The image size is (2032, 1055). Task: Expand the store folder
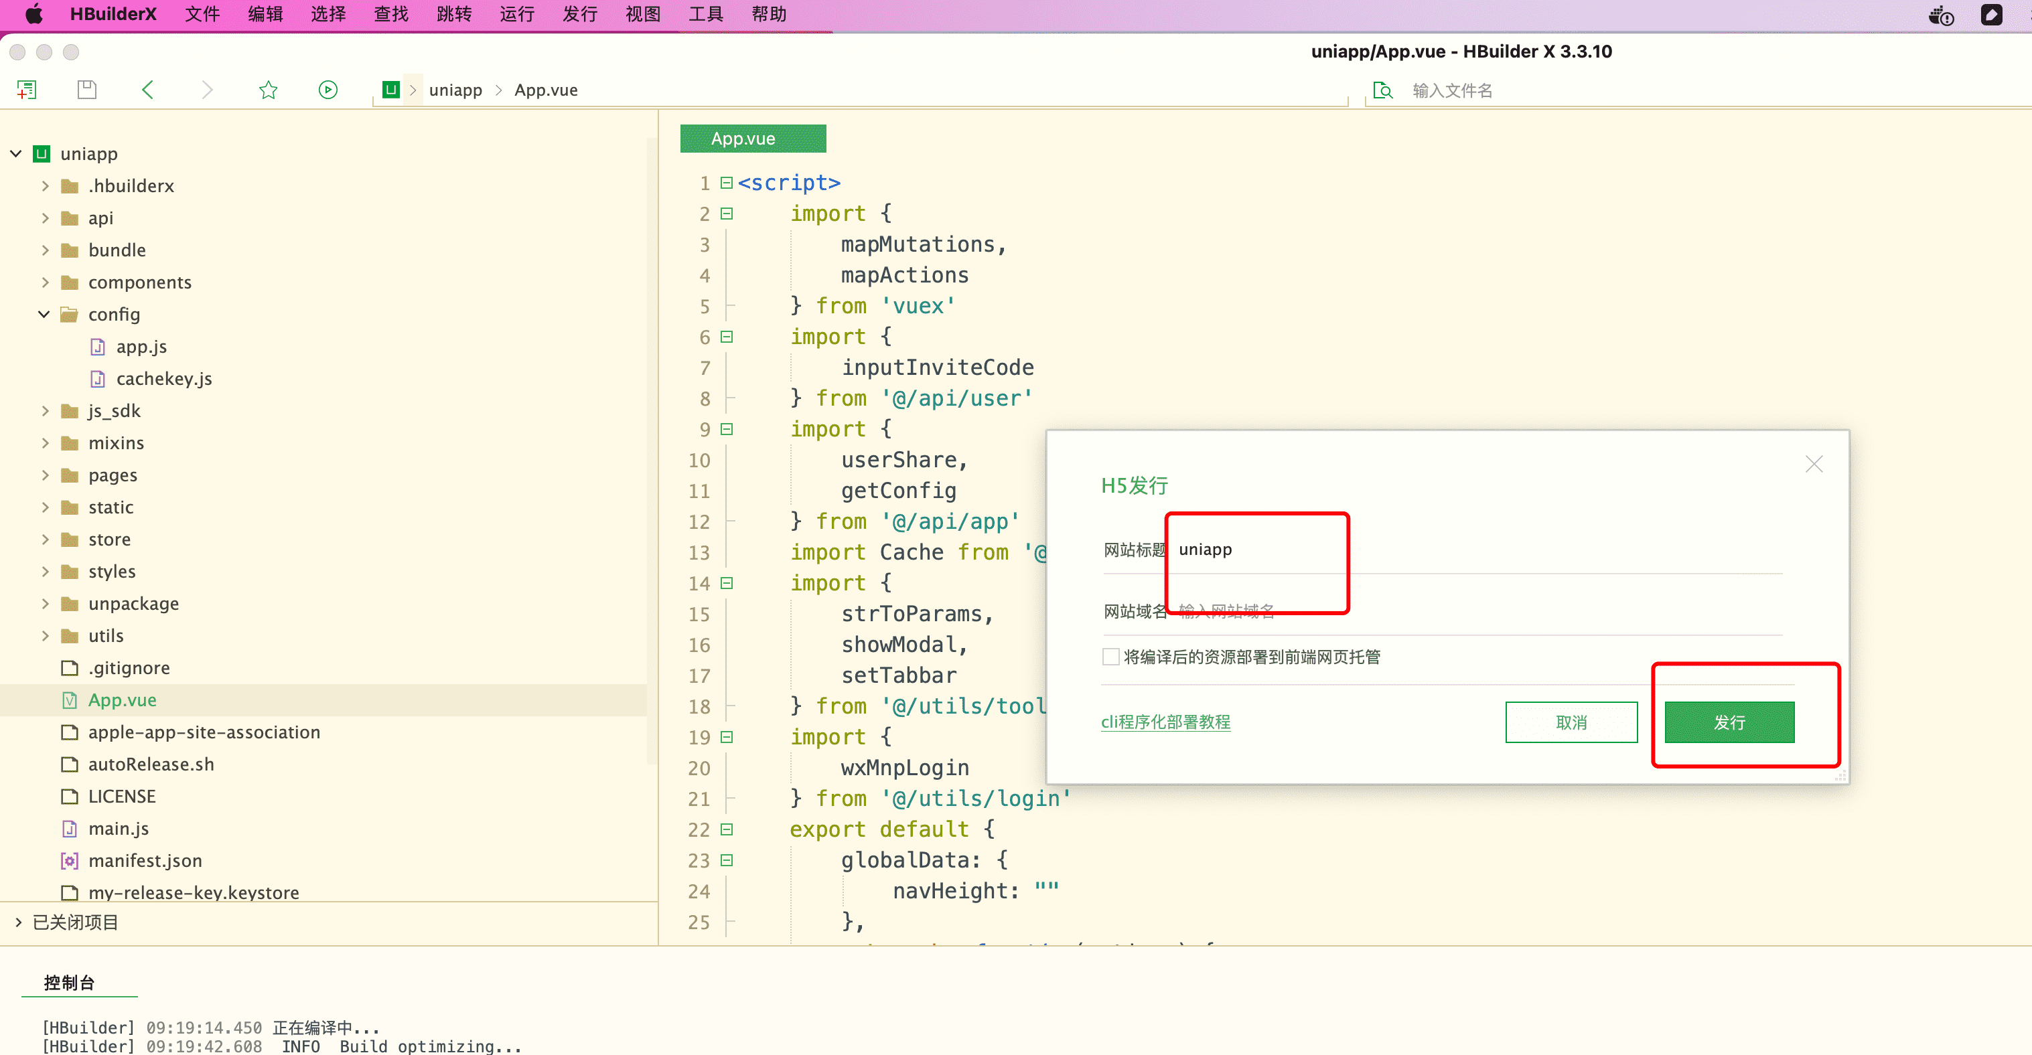coord(45,540)
